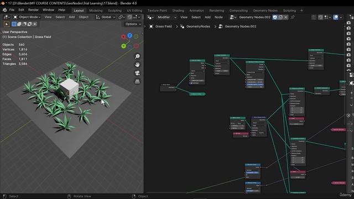The width and height of the screenshot is (354, 199).
Task: Switch to the UV Editing workspace tab
Action: (x=134, y=11)
